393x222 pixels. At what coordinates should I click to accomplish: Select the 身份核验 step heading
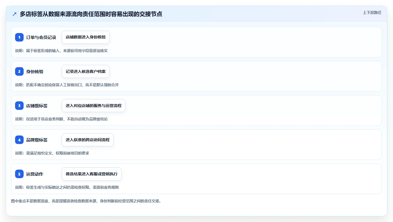click(x=35, y=71)
